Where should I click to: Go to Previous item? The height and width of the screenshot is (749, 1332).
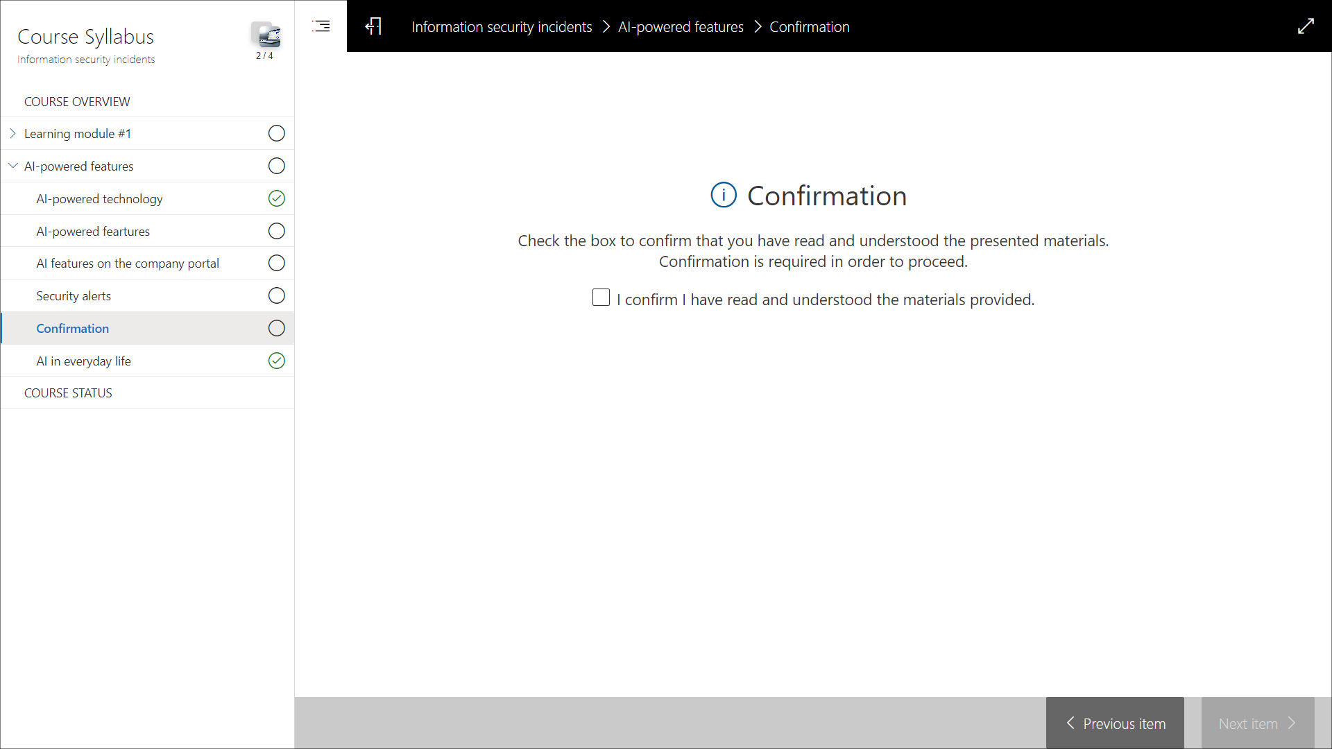(1115, 723)
